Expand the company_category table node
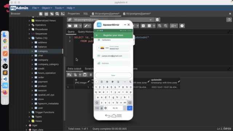The image size is (233, 131). click(32, 64)
